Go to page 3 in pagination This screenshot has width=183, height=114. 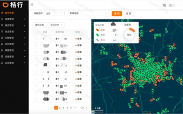pos(63,108)
